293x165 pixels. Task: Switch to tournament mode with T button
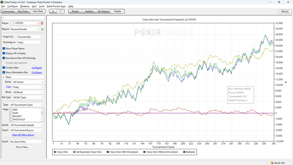coord(61,11)
